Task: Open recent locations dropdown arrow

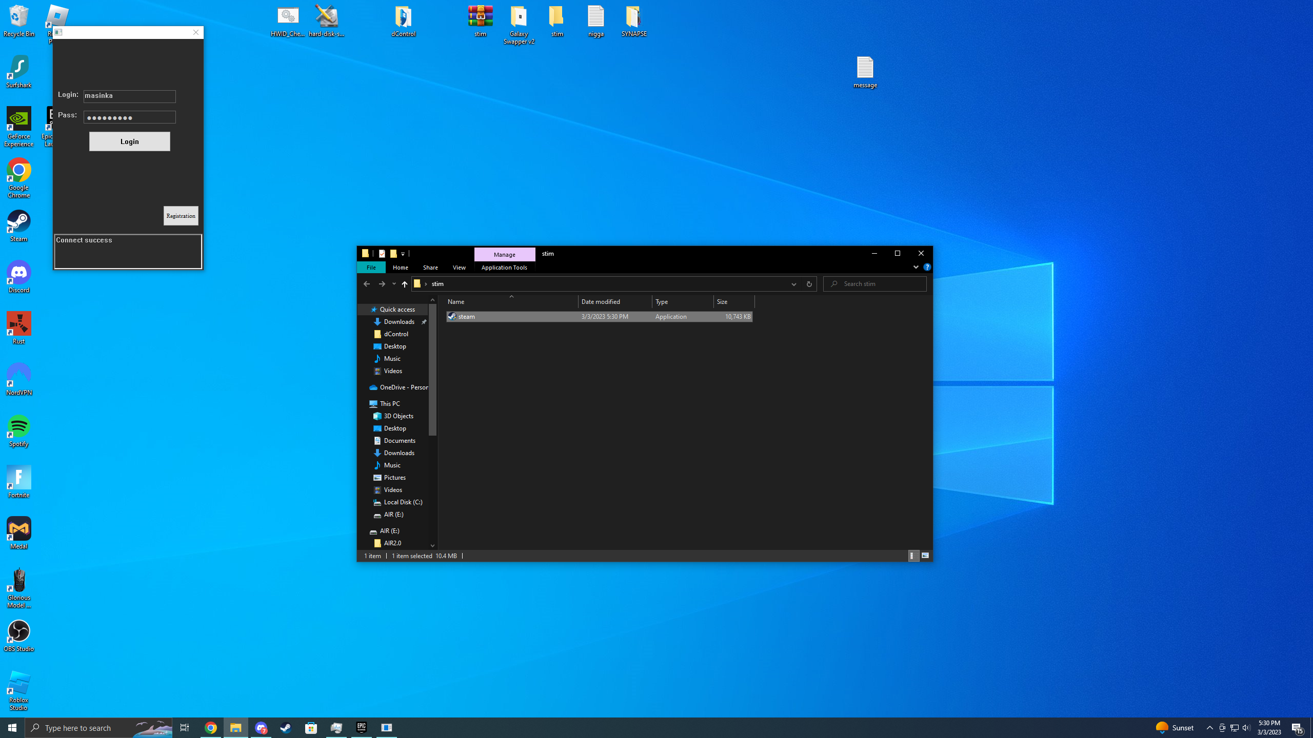Action: click(x=394, y=284)
